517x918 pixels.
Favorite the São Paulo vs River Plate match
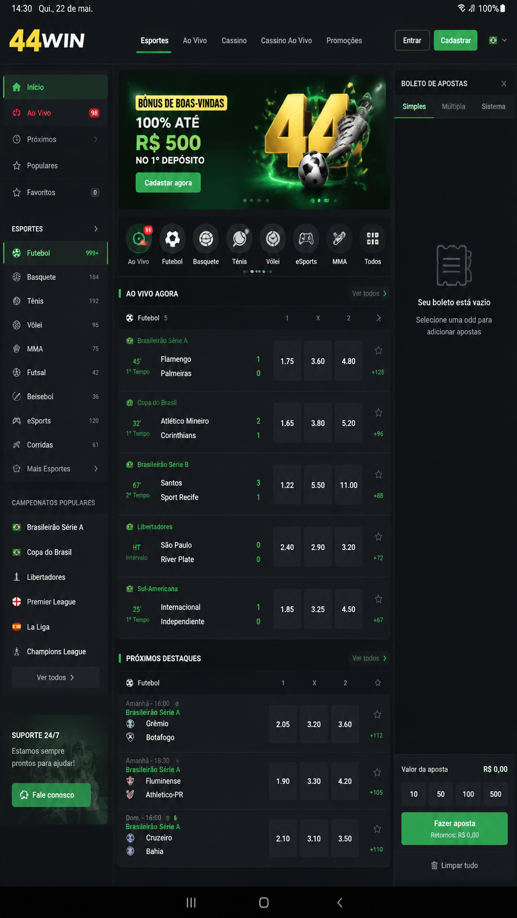coord(379,536)
